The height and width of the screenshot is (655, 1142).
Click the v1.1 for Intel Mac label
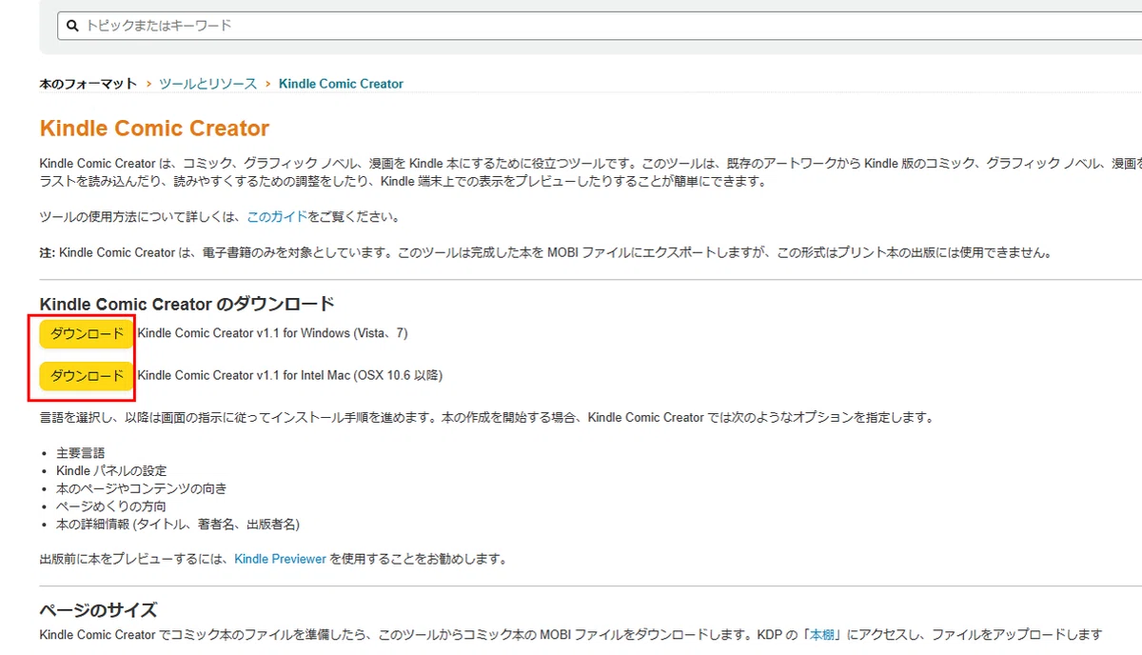tap(289, 375)
